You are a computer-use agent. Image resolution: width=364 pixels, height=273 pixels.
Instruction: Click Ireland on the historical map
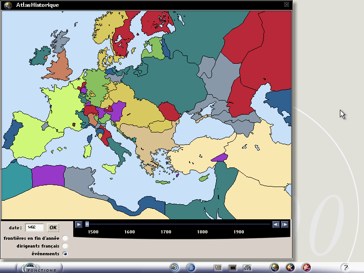point(40,56)
